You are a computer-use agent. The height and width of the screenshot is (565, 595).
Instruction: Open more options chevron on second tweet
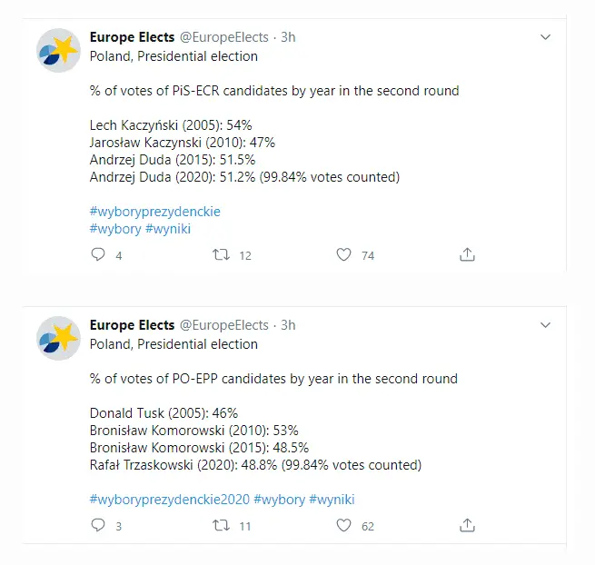(545, 325)
